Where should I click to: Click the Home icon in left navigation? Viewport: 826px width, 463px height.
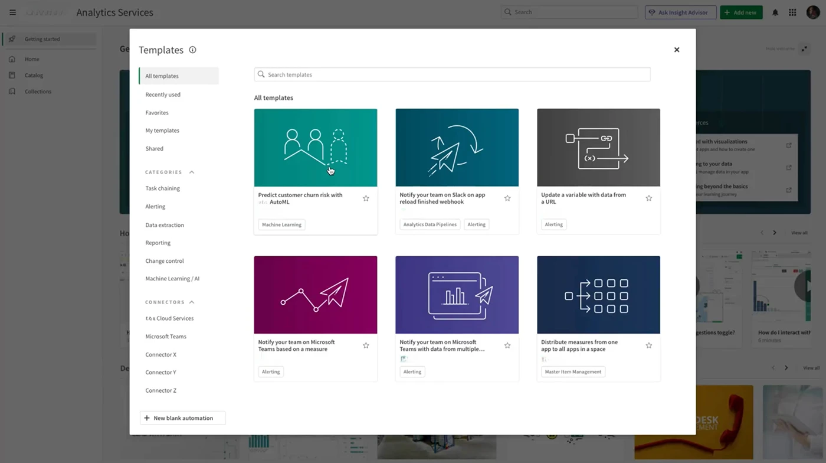12,59
